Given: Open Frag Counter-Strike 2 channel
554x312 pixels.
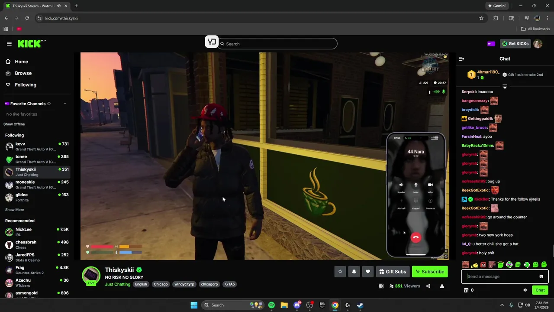Looking at the screenshot, I should coord(37,270).
